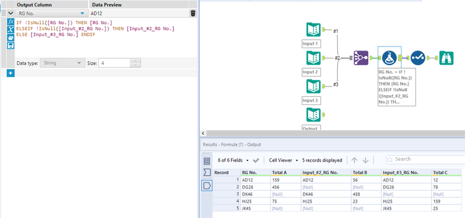Viewport: 465px width, 218px height.
Task: Click the Total C column header
Action: click(x=446, y=172)
